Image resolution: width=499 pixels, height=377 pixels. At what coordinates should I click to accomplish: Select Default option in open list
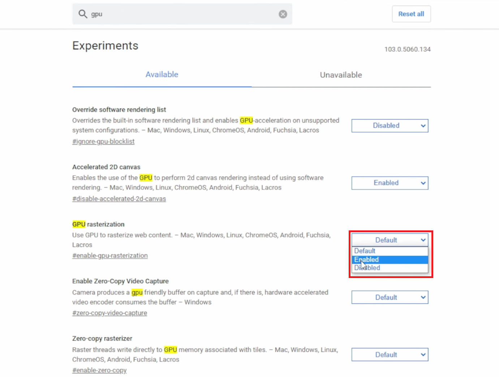click(x=365, y=251)
